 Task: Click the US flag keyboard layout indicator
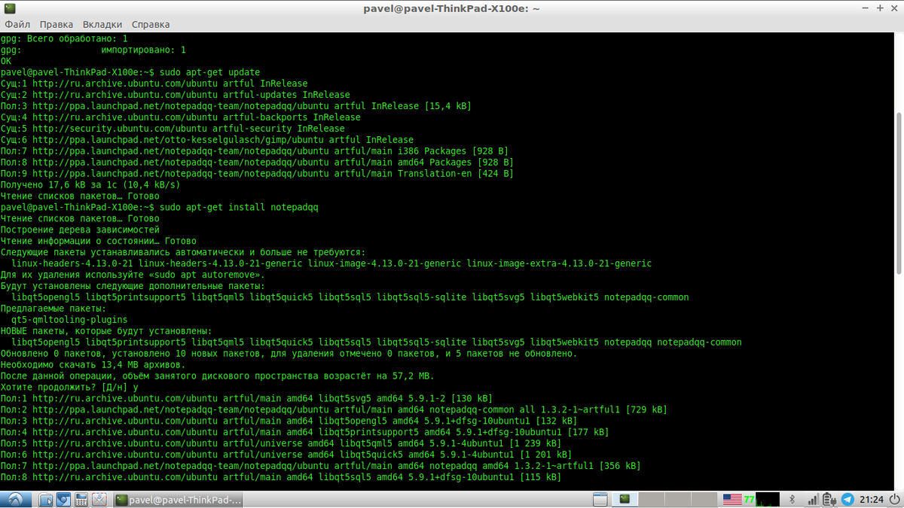732,499
